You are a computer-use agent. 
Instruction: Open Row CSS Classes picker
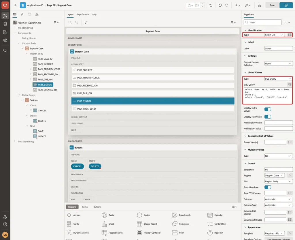point(290,193)
